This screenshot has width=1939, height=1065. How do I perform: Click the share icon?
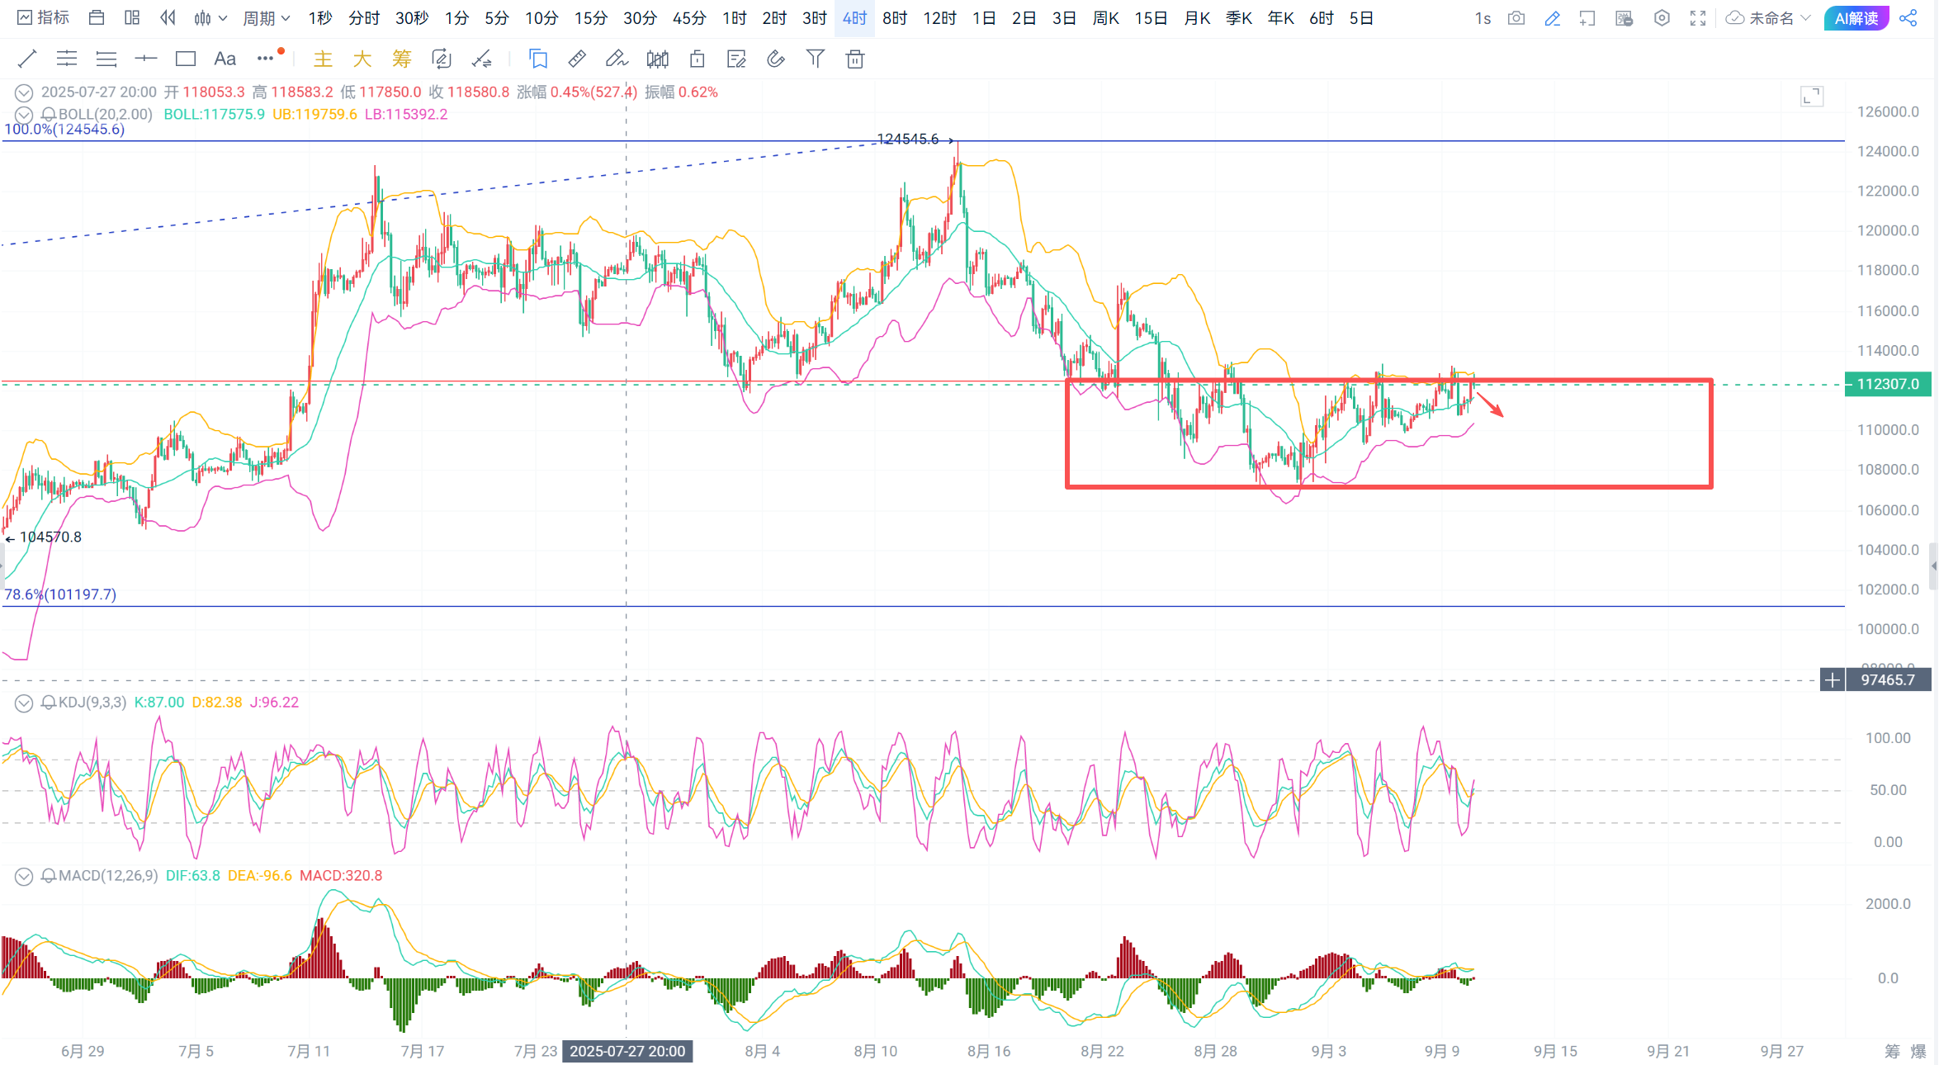[1908, 18]
